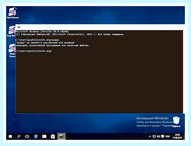Screen dimensions: 191x146
Task: Open File Explorer from taskbar
Action: tap(44, 136)
